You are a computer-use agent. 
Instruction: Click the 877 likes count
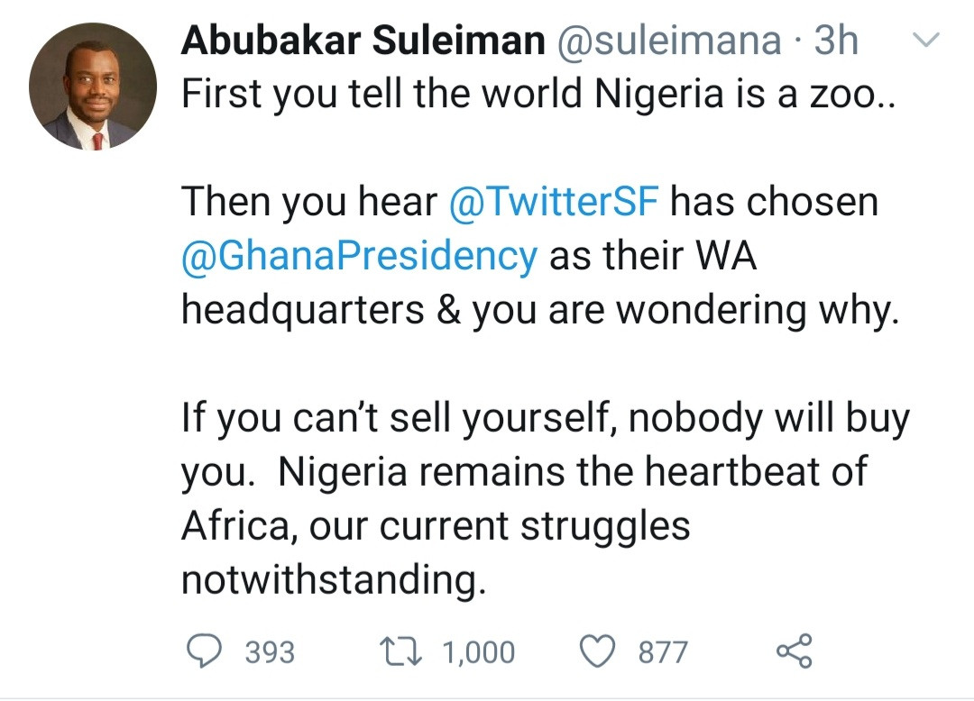(x=663, y=651)
